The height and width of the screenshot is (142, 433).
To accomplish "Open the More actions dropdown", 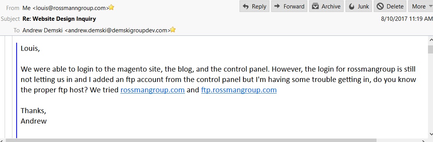I will [x=421, y=6].
